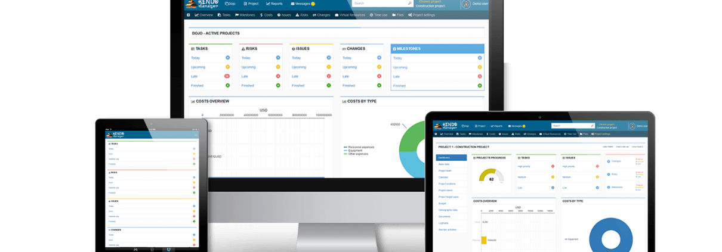Select Documents in the laptop's sidebar
Screen dimensions: 722x252
(445, 216)
